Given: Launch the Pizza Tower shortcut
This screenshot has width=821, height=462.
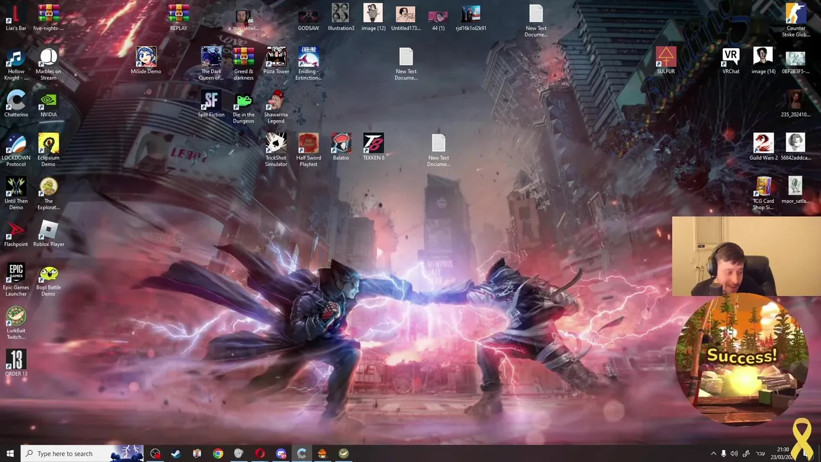Looking at the screenshot, I should [x=276, y=60].
